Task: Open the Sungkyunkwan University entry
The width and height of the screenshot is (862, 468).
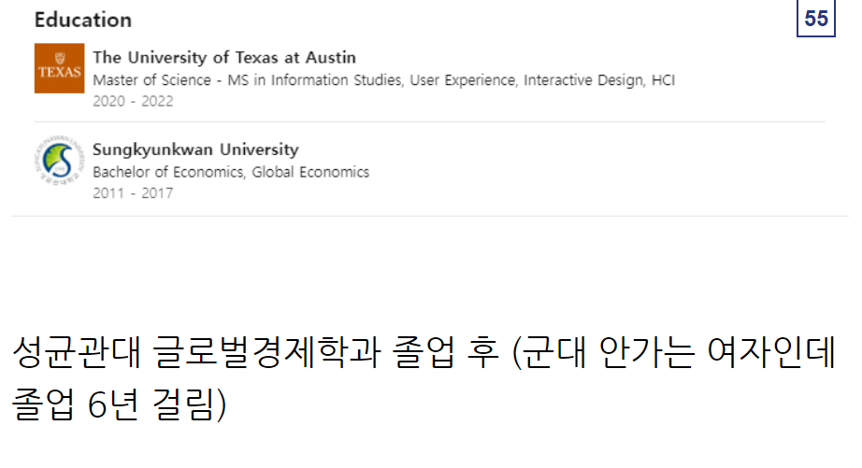Action: tap(195, 149)
